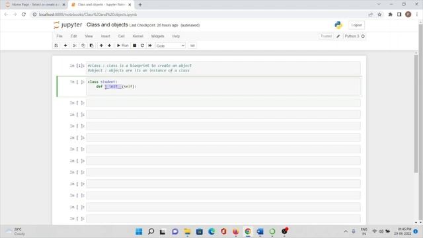The image size is (423, 238).
Task: Open the File menu
Action: (x=59, y=36)
